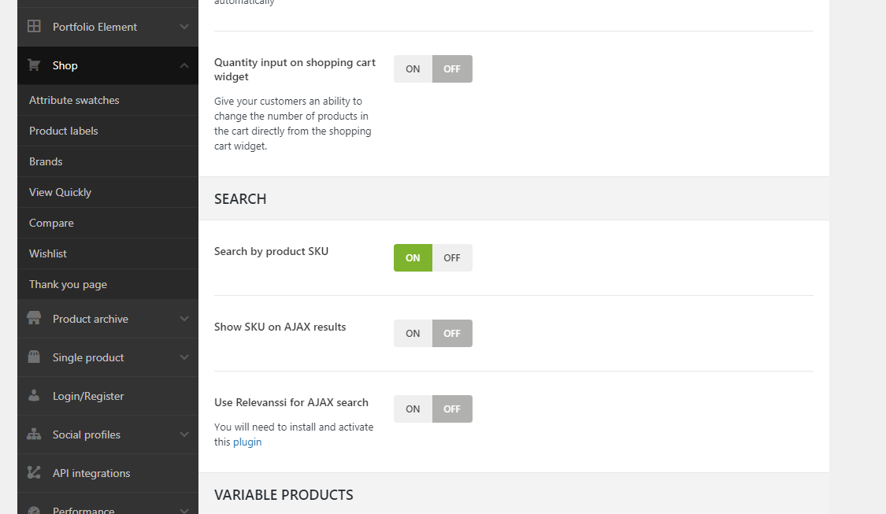Click the Performance gauge icon
This screenshot has width=886, height=514.
34,510
